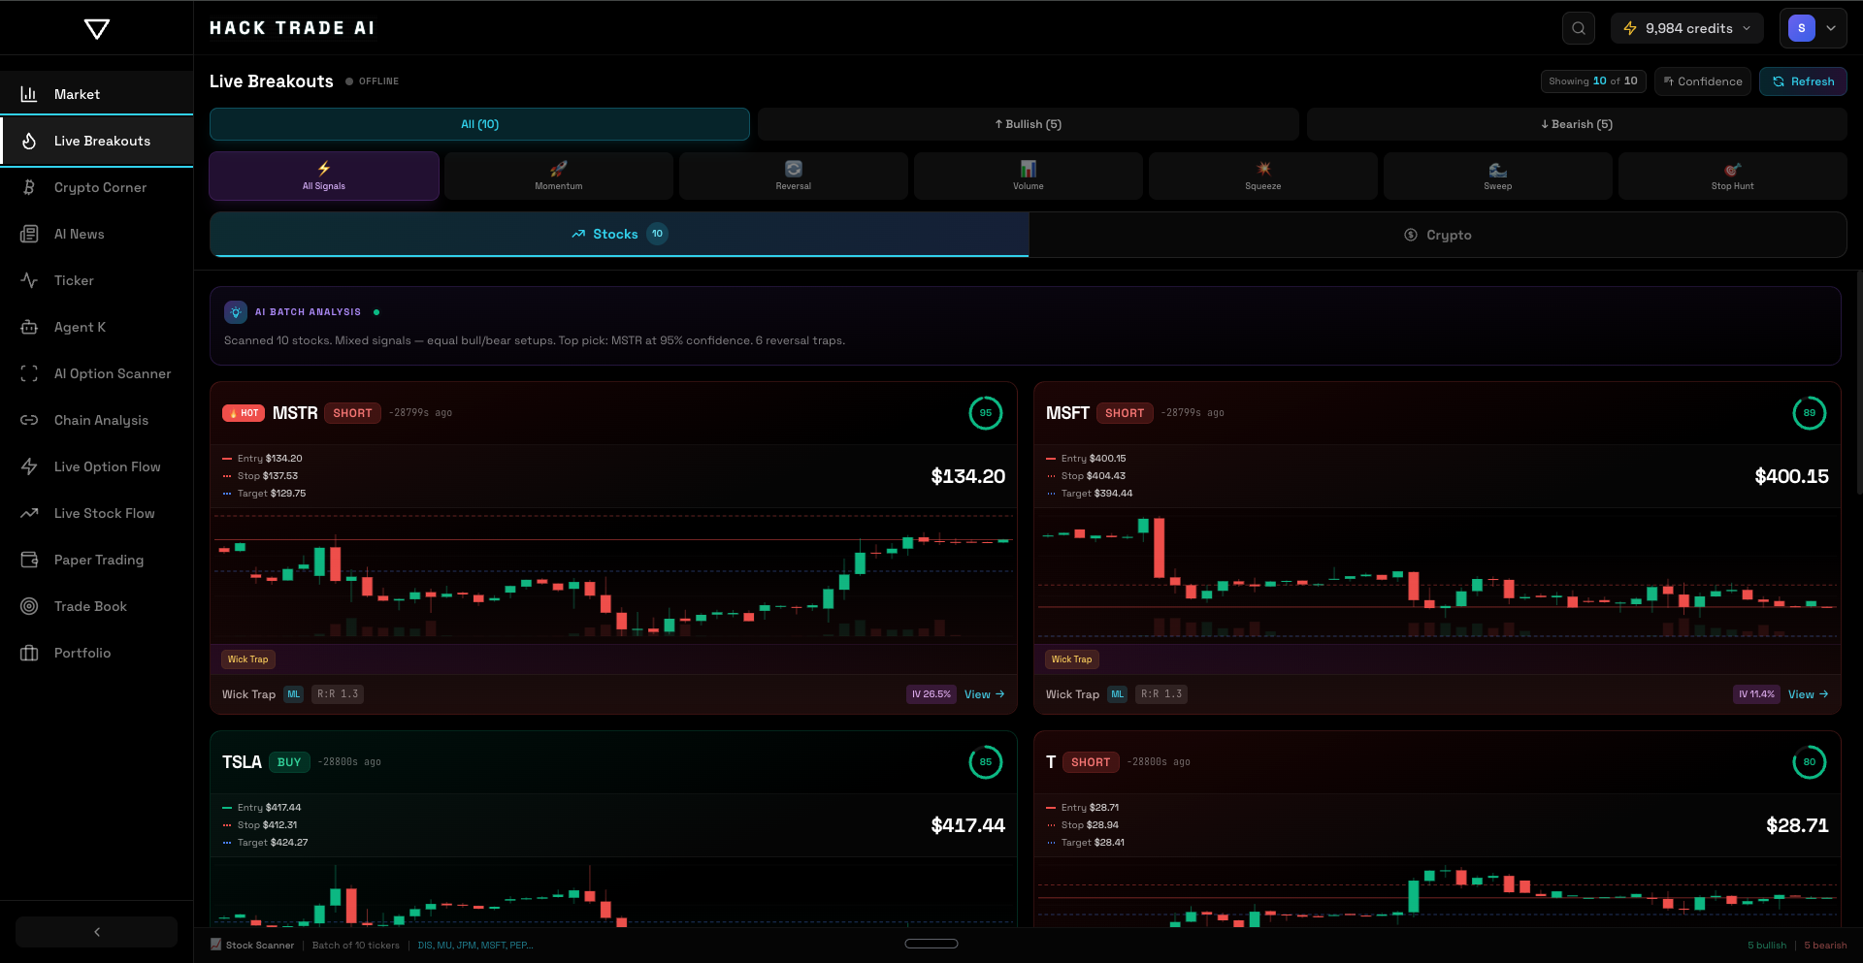Toggle the Squeeze signal filter
The height and width of the screenshot is (963, 1863).
tap(1262, 176)
